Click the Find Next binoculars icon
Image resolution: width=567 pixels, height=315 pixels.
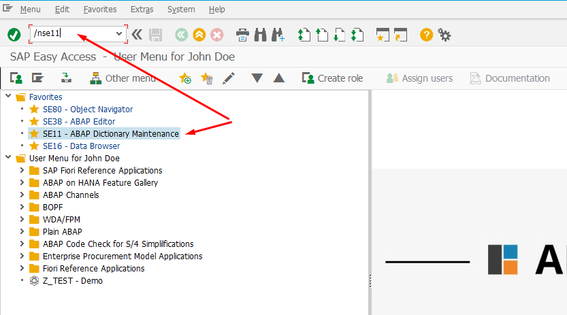[278, 35]
